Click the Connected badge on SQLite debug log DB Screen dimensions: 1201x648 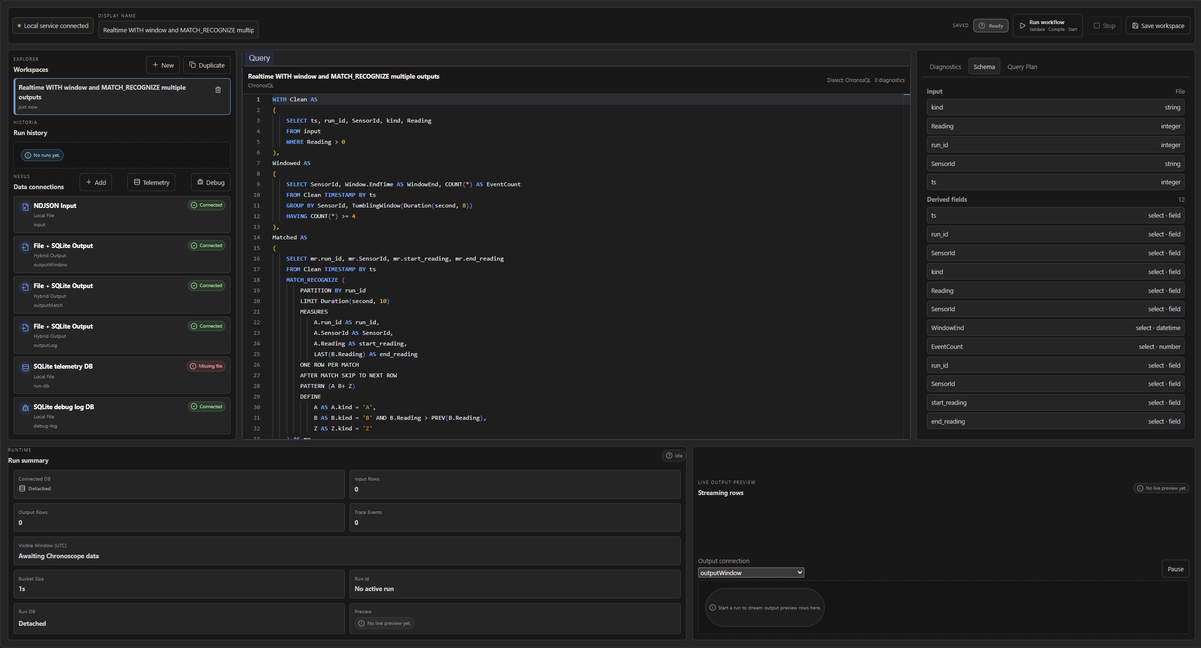point(207,406)
